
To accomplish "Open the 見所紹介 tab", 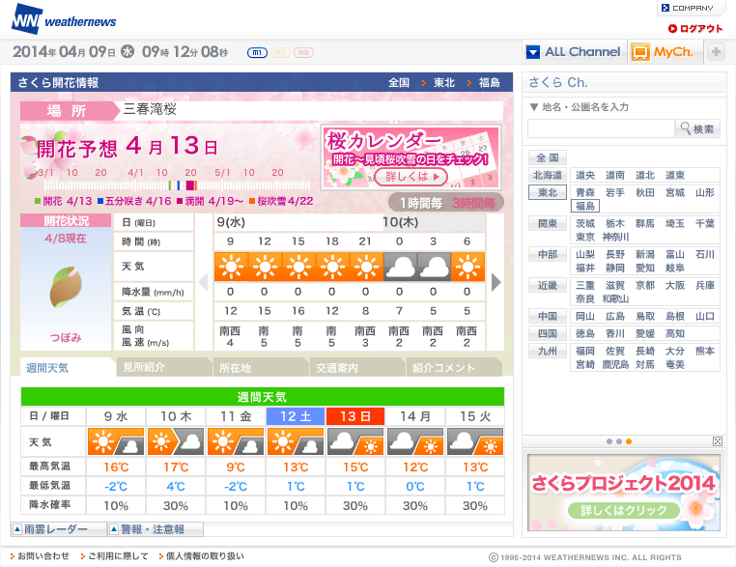I will pos(164,367).
